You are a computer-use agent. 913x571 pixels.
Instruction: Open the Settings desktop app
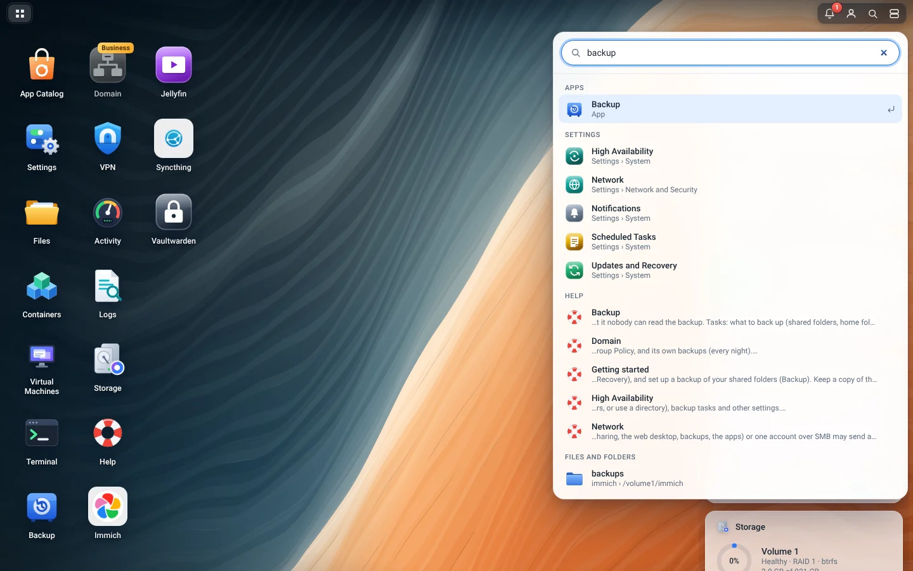pyautogui.click(x=42, y=139)
